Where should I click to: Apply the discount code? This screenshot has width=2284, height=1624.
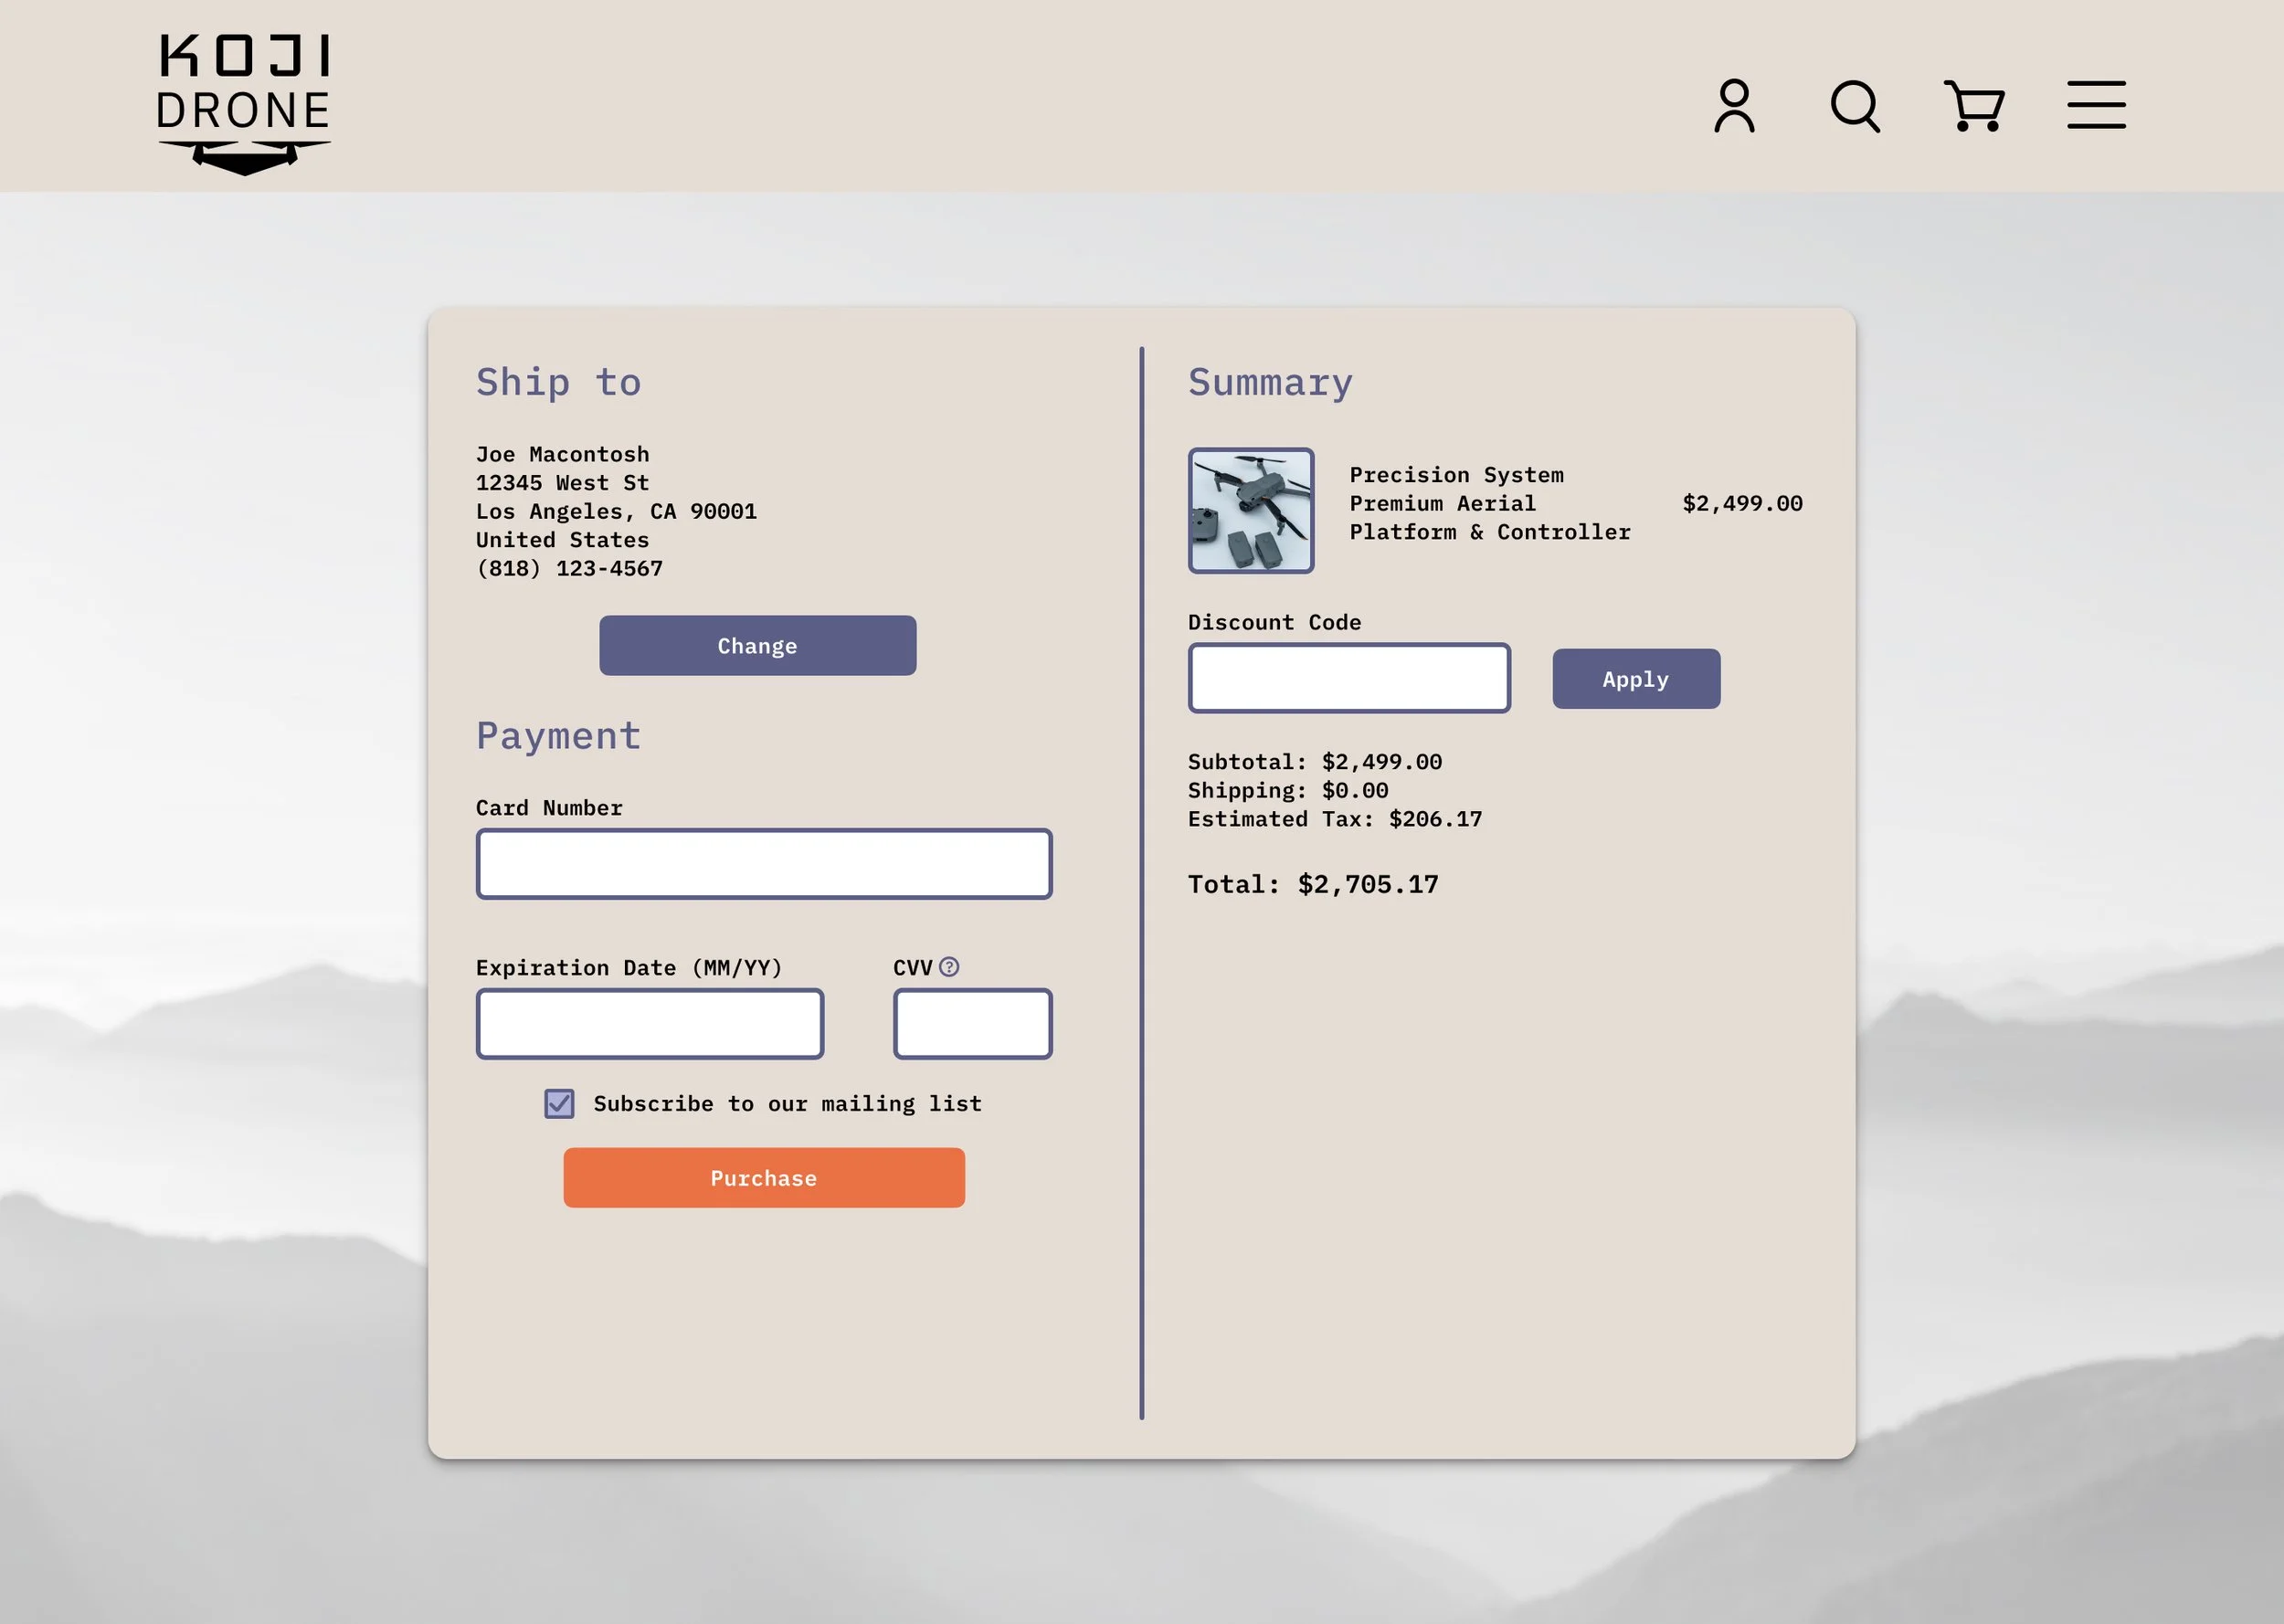[1636, 679]
